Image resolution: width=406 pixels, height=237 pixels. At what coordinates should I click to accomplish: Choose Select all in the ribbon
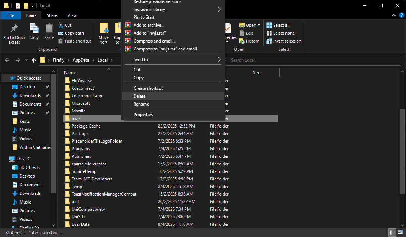tap(281, 25)
